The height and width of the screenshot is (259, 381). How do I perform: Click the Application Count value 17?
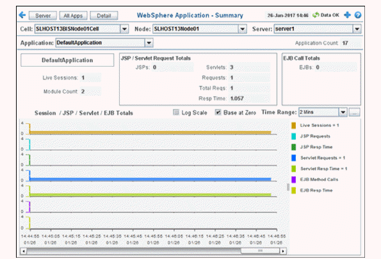345,43
